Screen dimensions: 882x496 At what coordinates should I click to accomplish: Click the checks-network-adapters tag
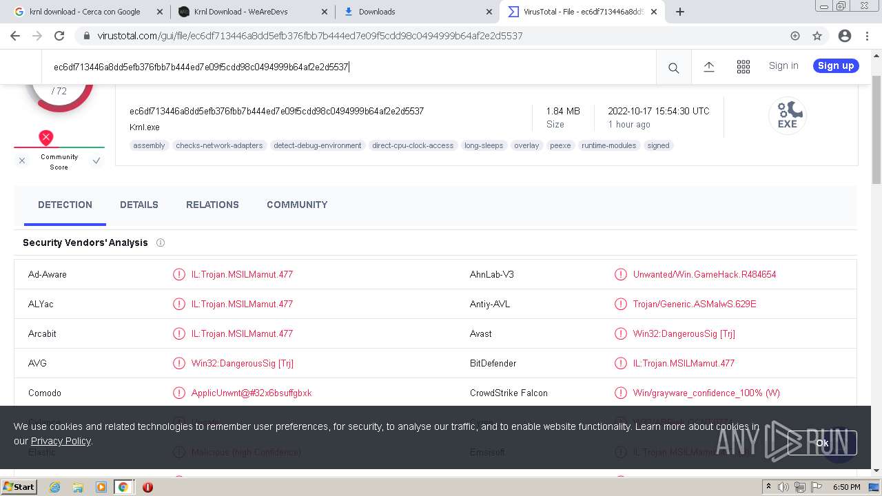tap(219, 145)
